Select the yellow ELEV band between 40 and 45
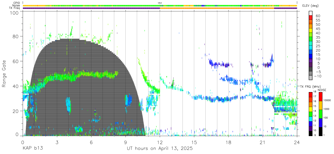Screen dimensions: 334x154 coord(311,31)
